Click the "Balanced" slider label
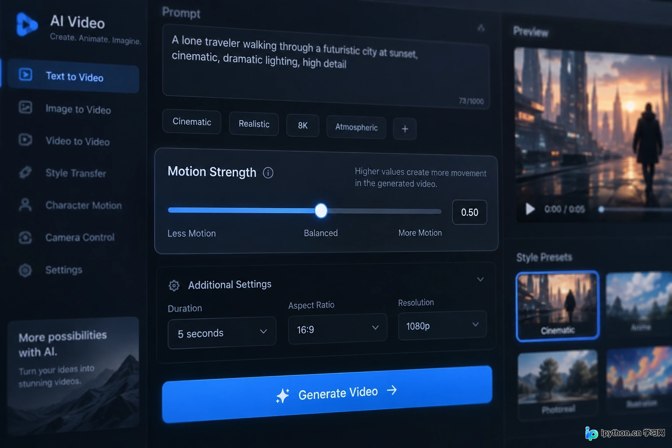This screenshot has width=672, height=448. [x=321, y=233]
